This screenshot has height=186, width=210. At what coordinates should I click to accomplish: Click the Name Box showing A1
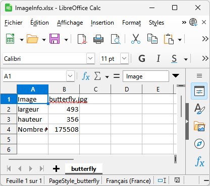35,76
